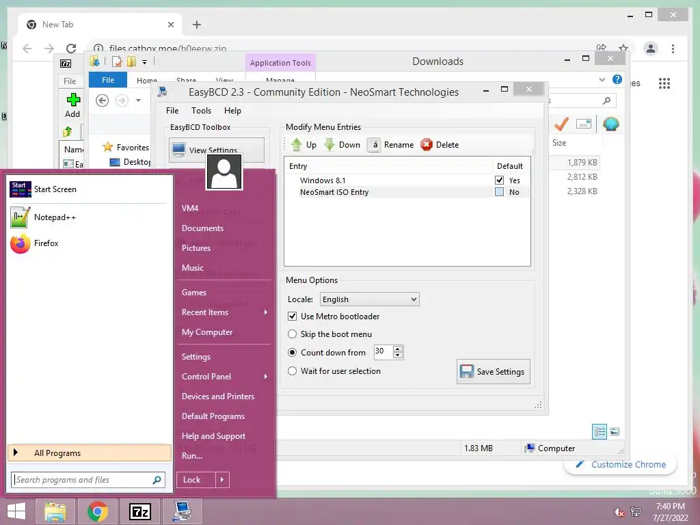Open the Explorer File ribbon tab
Image resolution: width=700 pixels, height=525 pixels.
coord(108,80)
